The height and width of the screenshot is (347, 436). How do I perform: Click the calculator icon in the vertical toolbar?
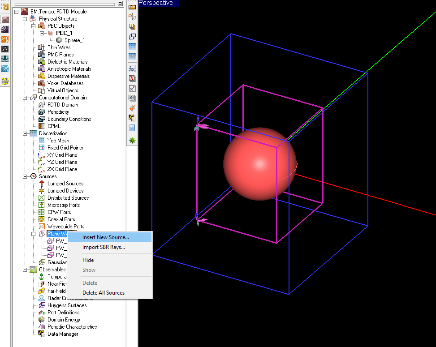click(x=132, y=128)
